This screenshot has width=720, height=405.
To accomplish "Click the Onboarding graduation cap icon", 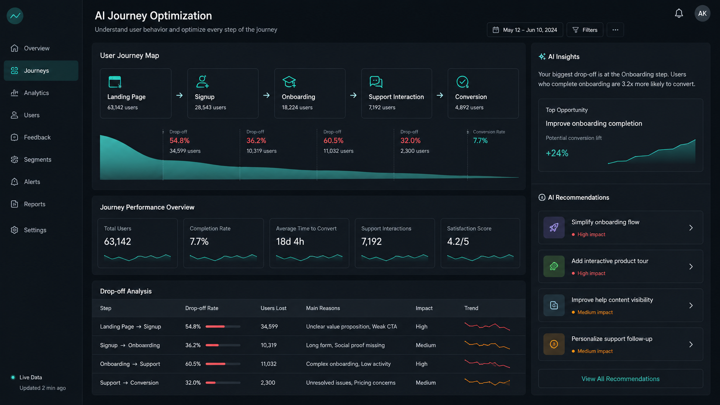I will click(289, 81).
